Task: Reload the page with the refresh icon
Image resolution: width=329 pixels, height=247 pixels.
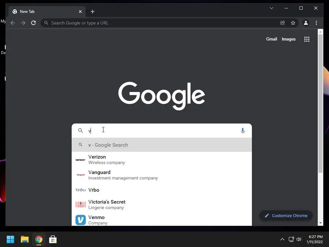Action: (33, 23)
